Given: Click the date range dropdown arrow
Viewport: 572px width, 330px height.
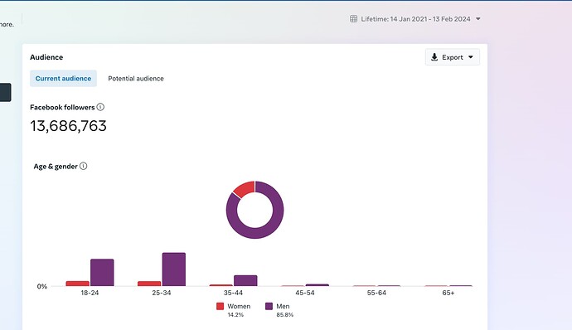Looking at the screenshot, I should pos(477,19).
